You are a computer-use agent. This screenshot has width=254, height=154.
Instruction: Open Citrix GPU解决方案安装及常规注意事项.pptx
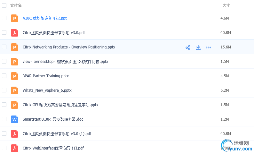coord(60,105)
